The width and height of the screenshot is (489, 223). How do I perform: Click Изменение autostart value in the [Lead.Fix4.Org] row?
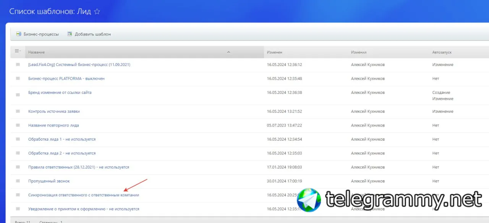tap(443, 64)
